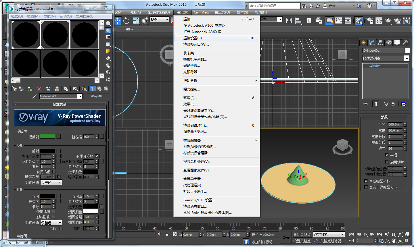Open Render Setup (渲染设置) menu entry
The height and width of the screenshot is (247, 414).
[217, 38]
